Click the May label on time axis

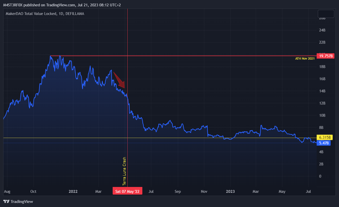[x=282, y=192]
